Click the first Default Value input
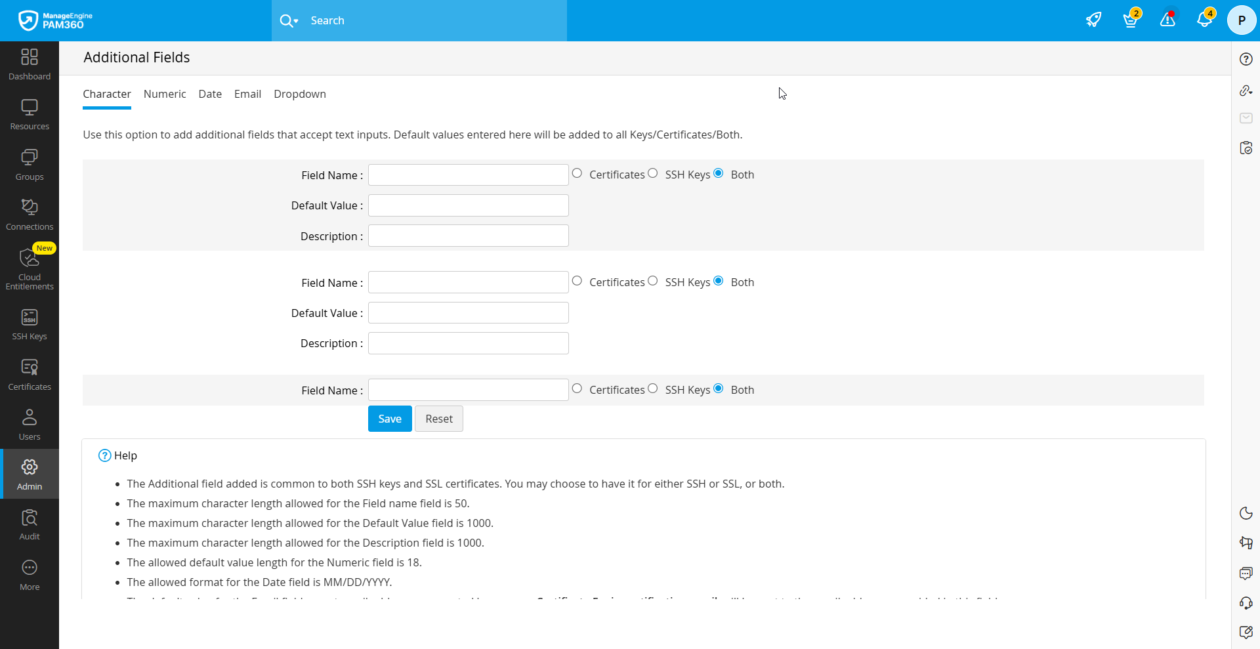Viewport: 1260px width, 649px height. point(468,205)
